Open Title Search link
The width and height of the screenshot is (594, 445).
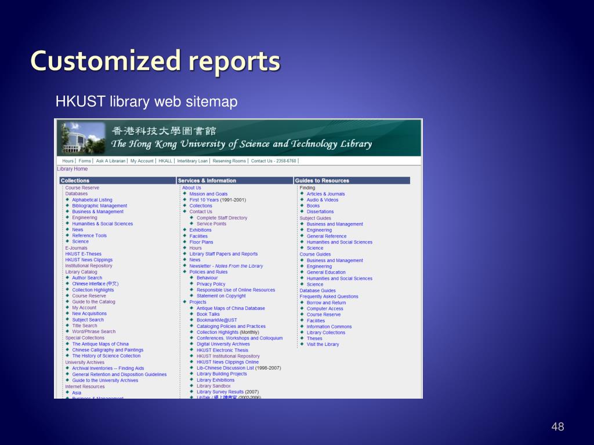pyautogui.click(x=85, y=326)
